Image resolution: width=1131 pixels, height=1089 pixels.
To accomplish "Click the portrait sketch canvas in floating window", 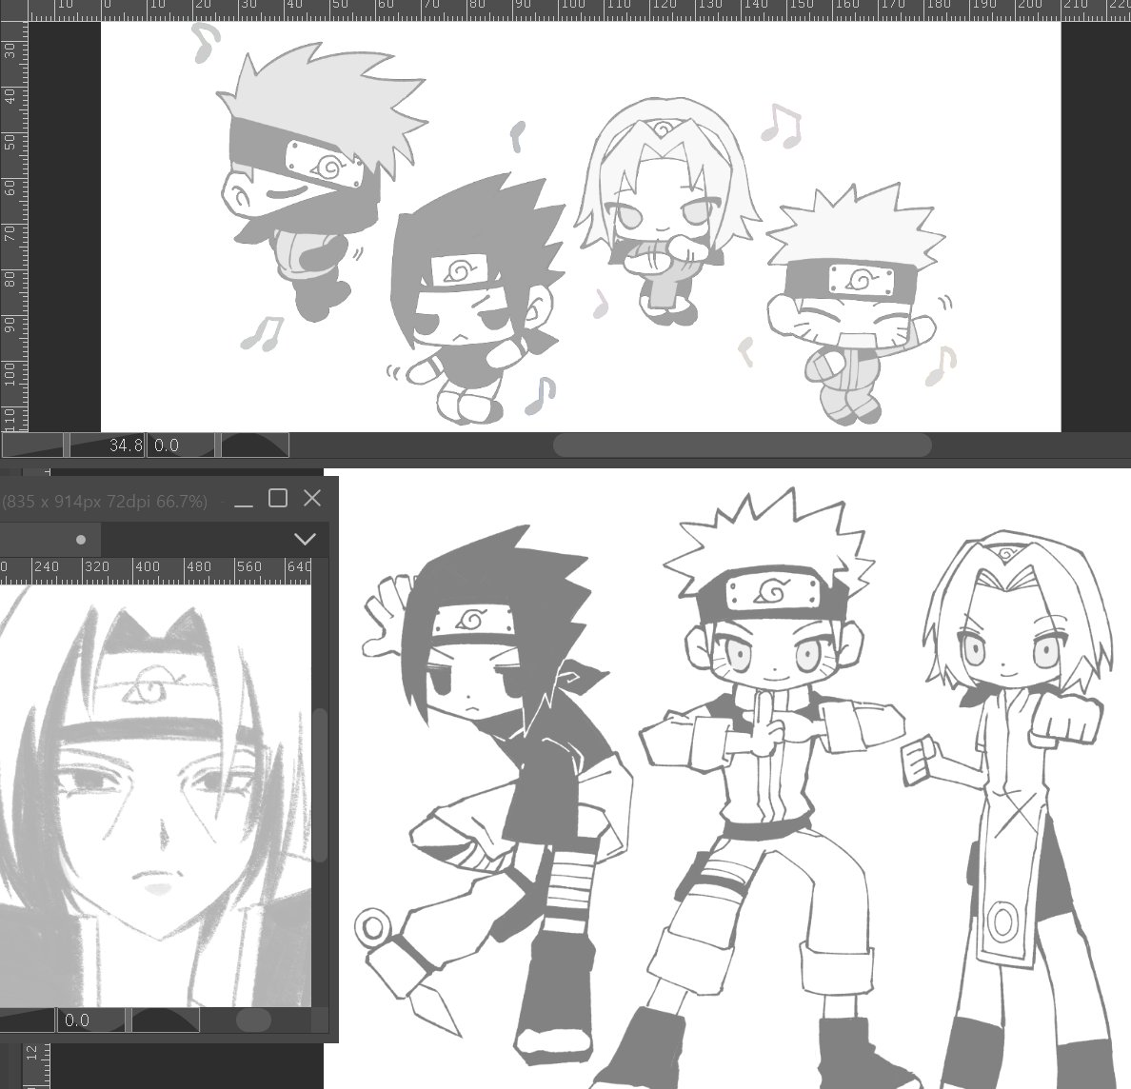I will 155,796.
